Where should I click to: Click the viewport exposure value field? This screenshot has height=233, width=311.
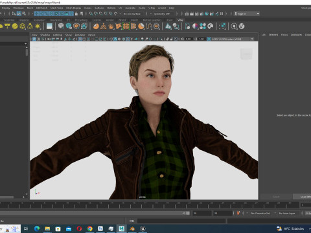(x=189, y=39)
